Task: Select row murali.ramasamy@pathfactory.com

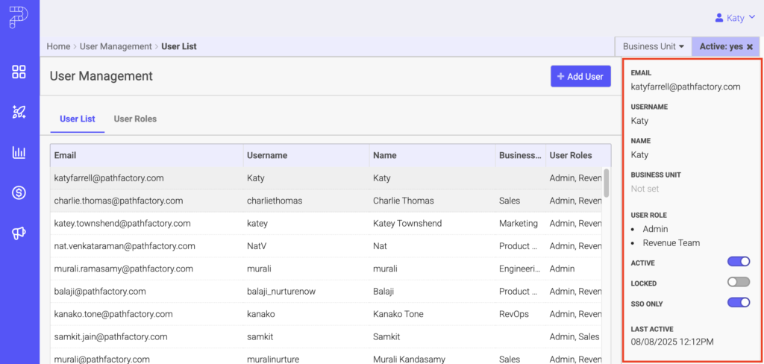Action: coord(327,269)
